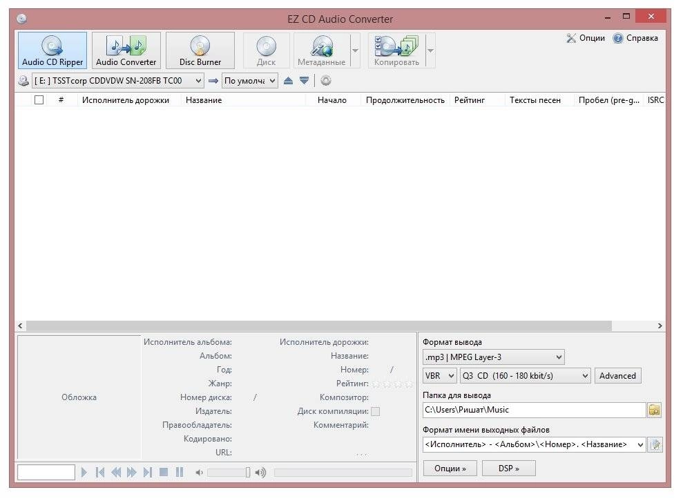Image resolution: width=683 pixels, height=501 pixels.
Task: Expand the Метаданные dropdown arrow
Action: 356,50
